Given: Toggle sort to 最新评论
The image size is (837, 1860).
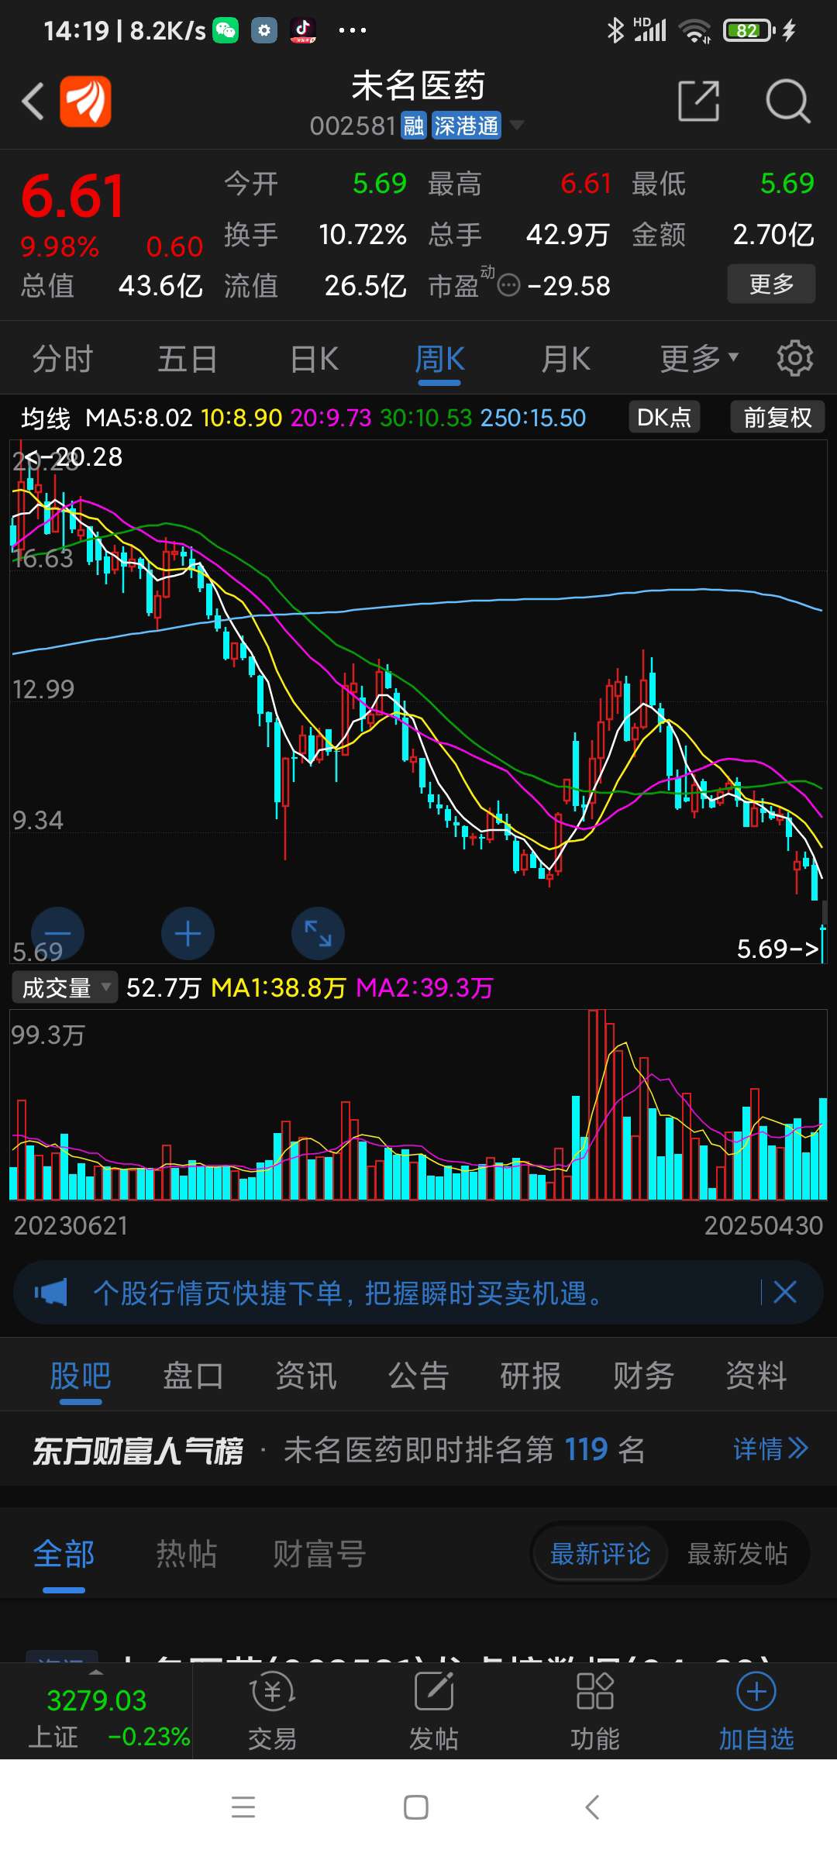Looking at the screenshot, I should (600, 1554).
